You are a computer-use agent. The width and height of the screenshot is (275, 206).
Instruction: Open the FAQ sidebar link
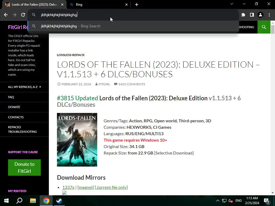(x=24, y=97)
